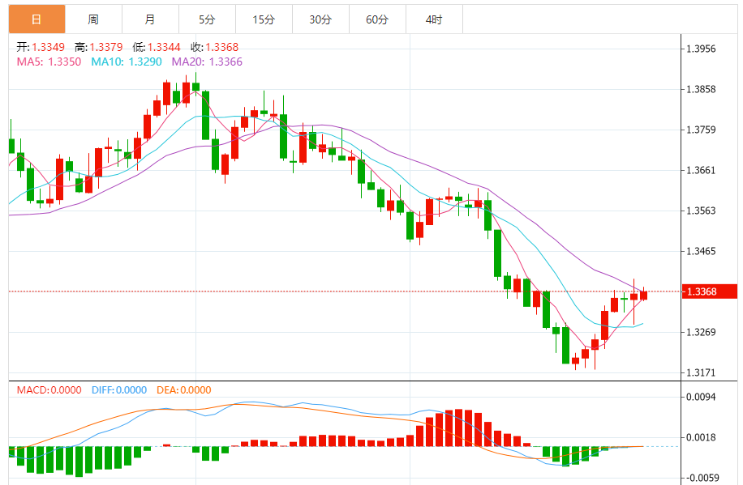Click the 1.3956 price axis label

pyautogui.click(x=702, y=49)
